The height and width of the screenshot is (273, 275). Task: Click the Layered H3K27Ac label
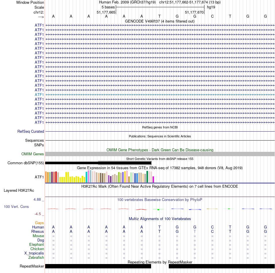19,191
